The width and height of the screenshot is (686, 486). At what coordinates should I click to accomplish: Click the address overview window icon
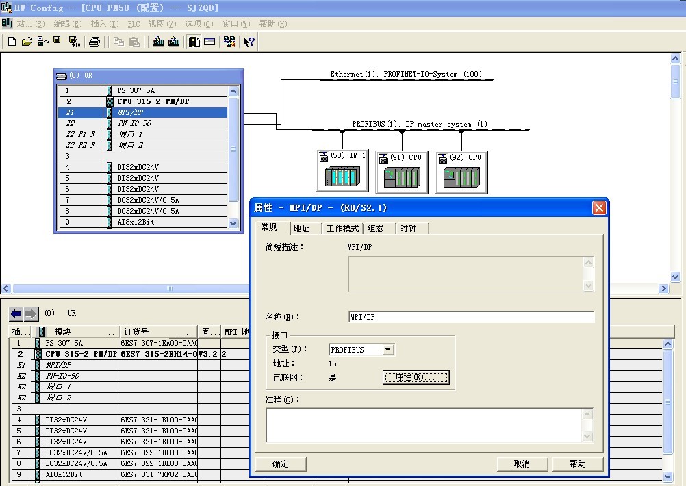click(209, 42)
